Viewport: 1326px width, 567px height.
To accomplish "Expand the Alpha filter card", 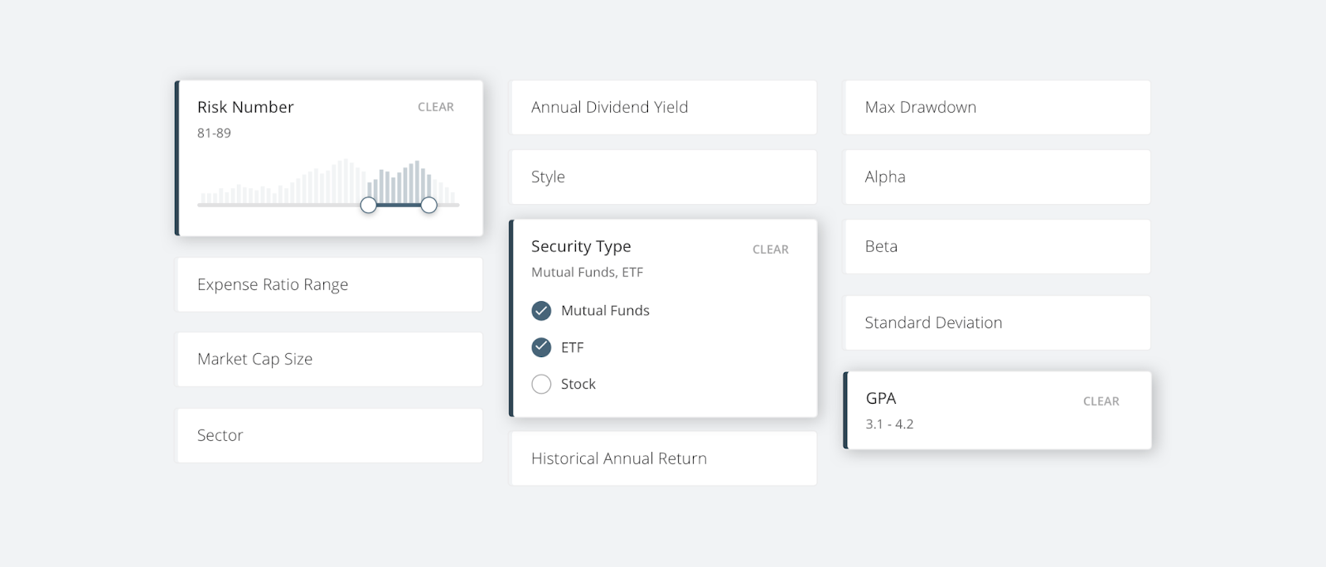I will tap(997, 177).
